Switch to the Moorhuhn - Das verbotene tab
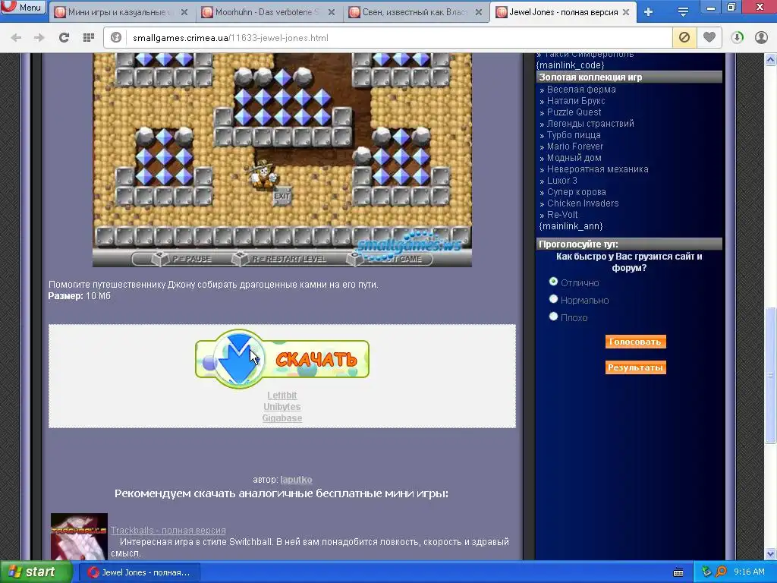The width and height of the screenshot is (777, 583). click(269, 12)
